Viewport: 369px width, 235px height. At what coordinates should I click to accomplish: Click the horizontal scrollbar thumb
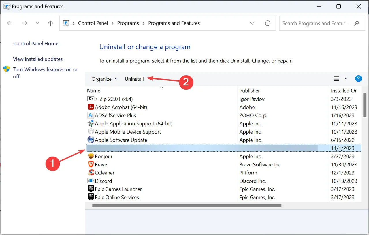(x=187, y=206)
